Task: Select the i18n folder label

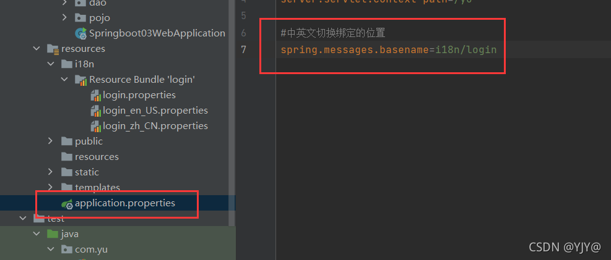Action: [x=85, y=64]
